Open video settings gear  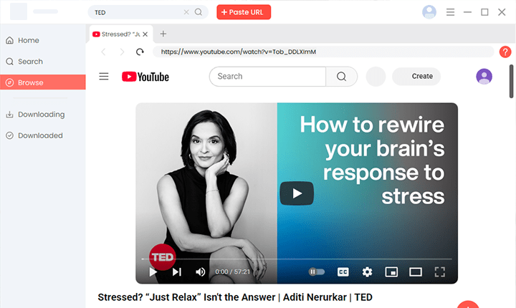tap(367, 271)
